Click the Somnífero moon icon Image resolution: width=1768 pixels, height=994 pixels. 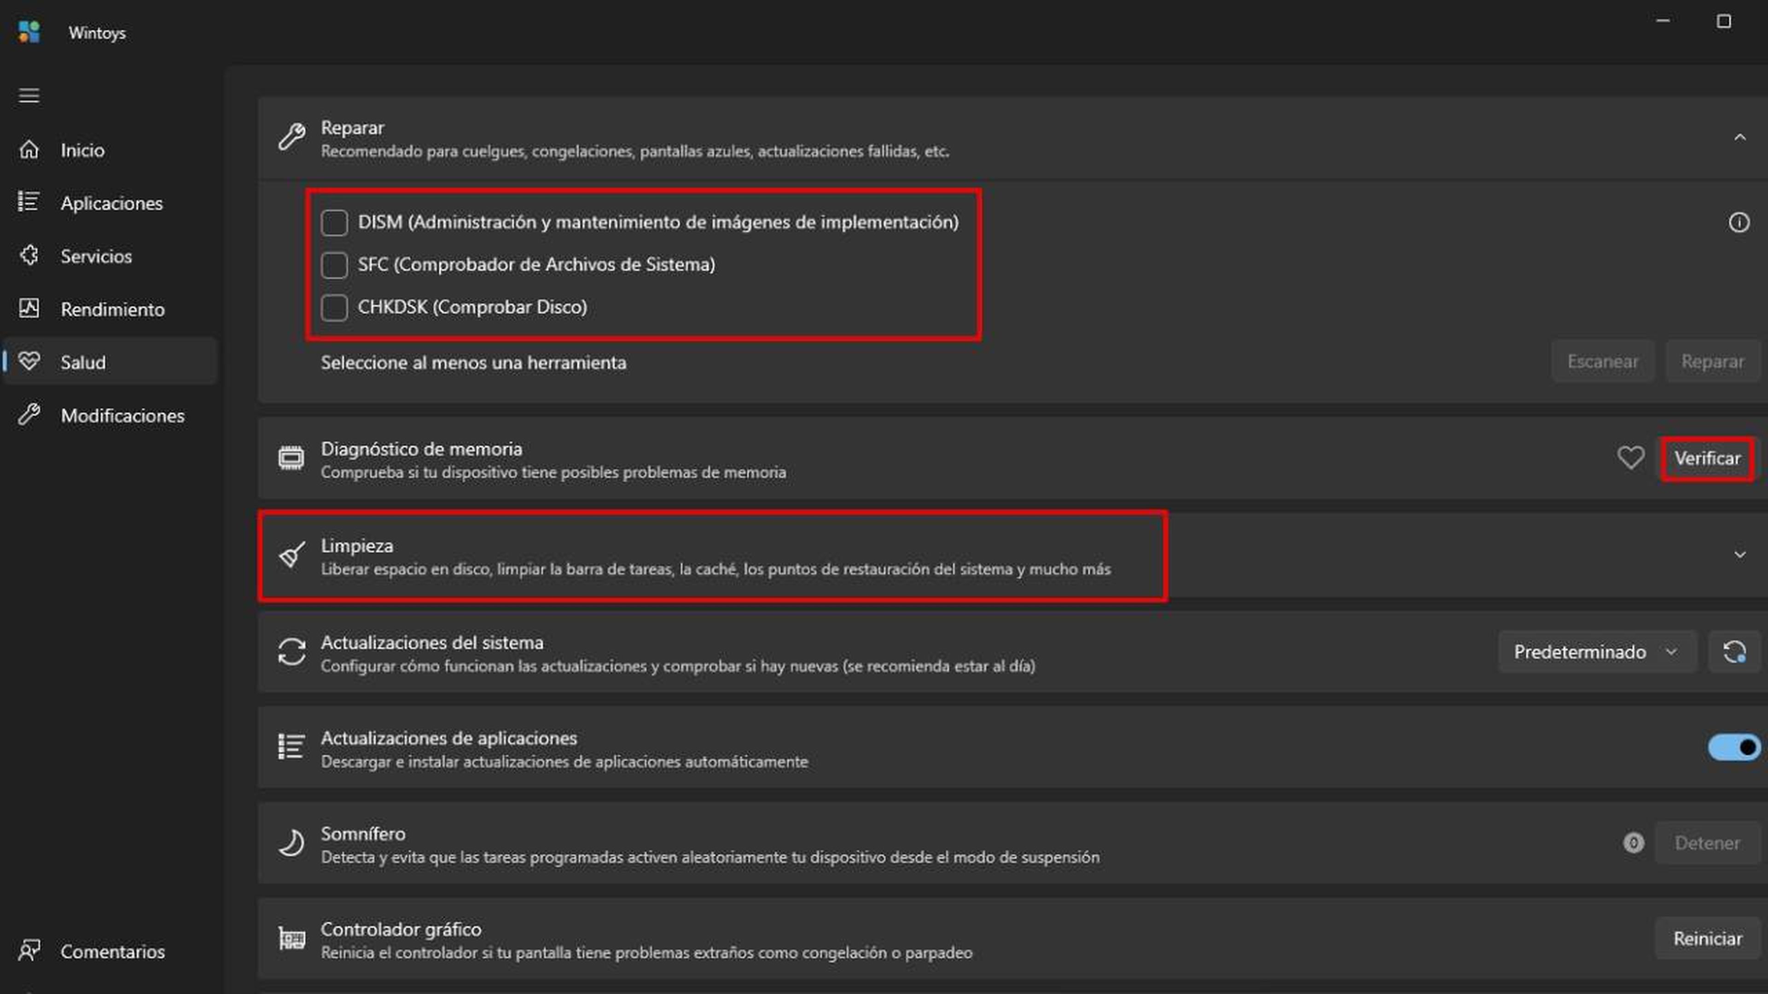coord(292,843)
